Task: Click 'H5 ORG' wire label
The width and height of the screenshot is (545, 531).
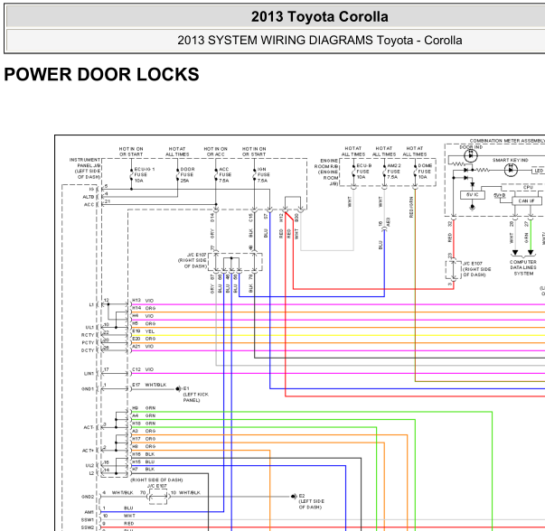Action: [x=144, y=323]
